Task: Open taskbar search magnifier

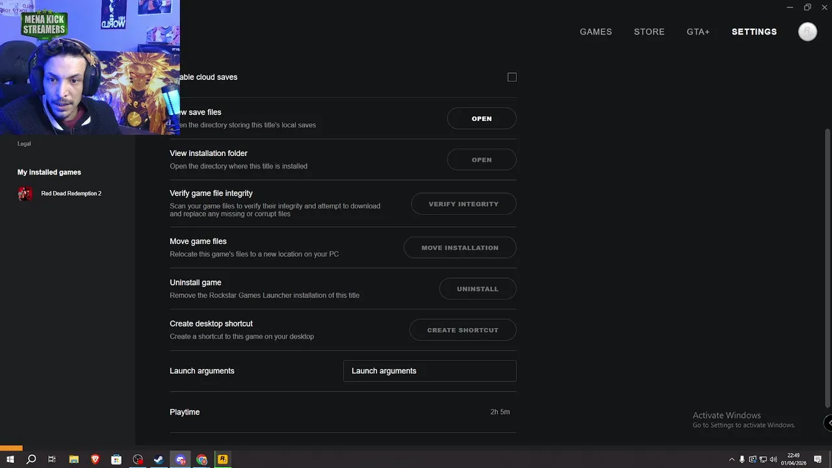Action: pos(31,460)
